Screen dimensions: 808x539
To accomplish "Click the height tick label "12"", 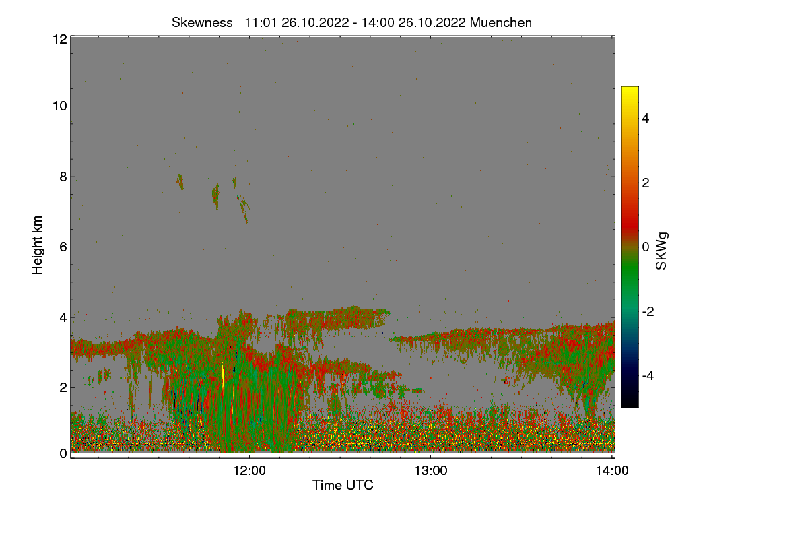I will coord(59,39).
